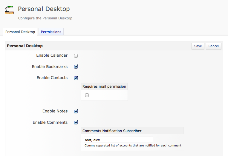Switch to the Permissions tab
Viewport: 228px width, 156px height.
[x=51, y=32]
